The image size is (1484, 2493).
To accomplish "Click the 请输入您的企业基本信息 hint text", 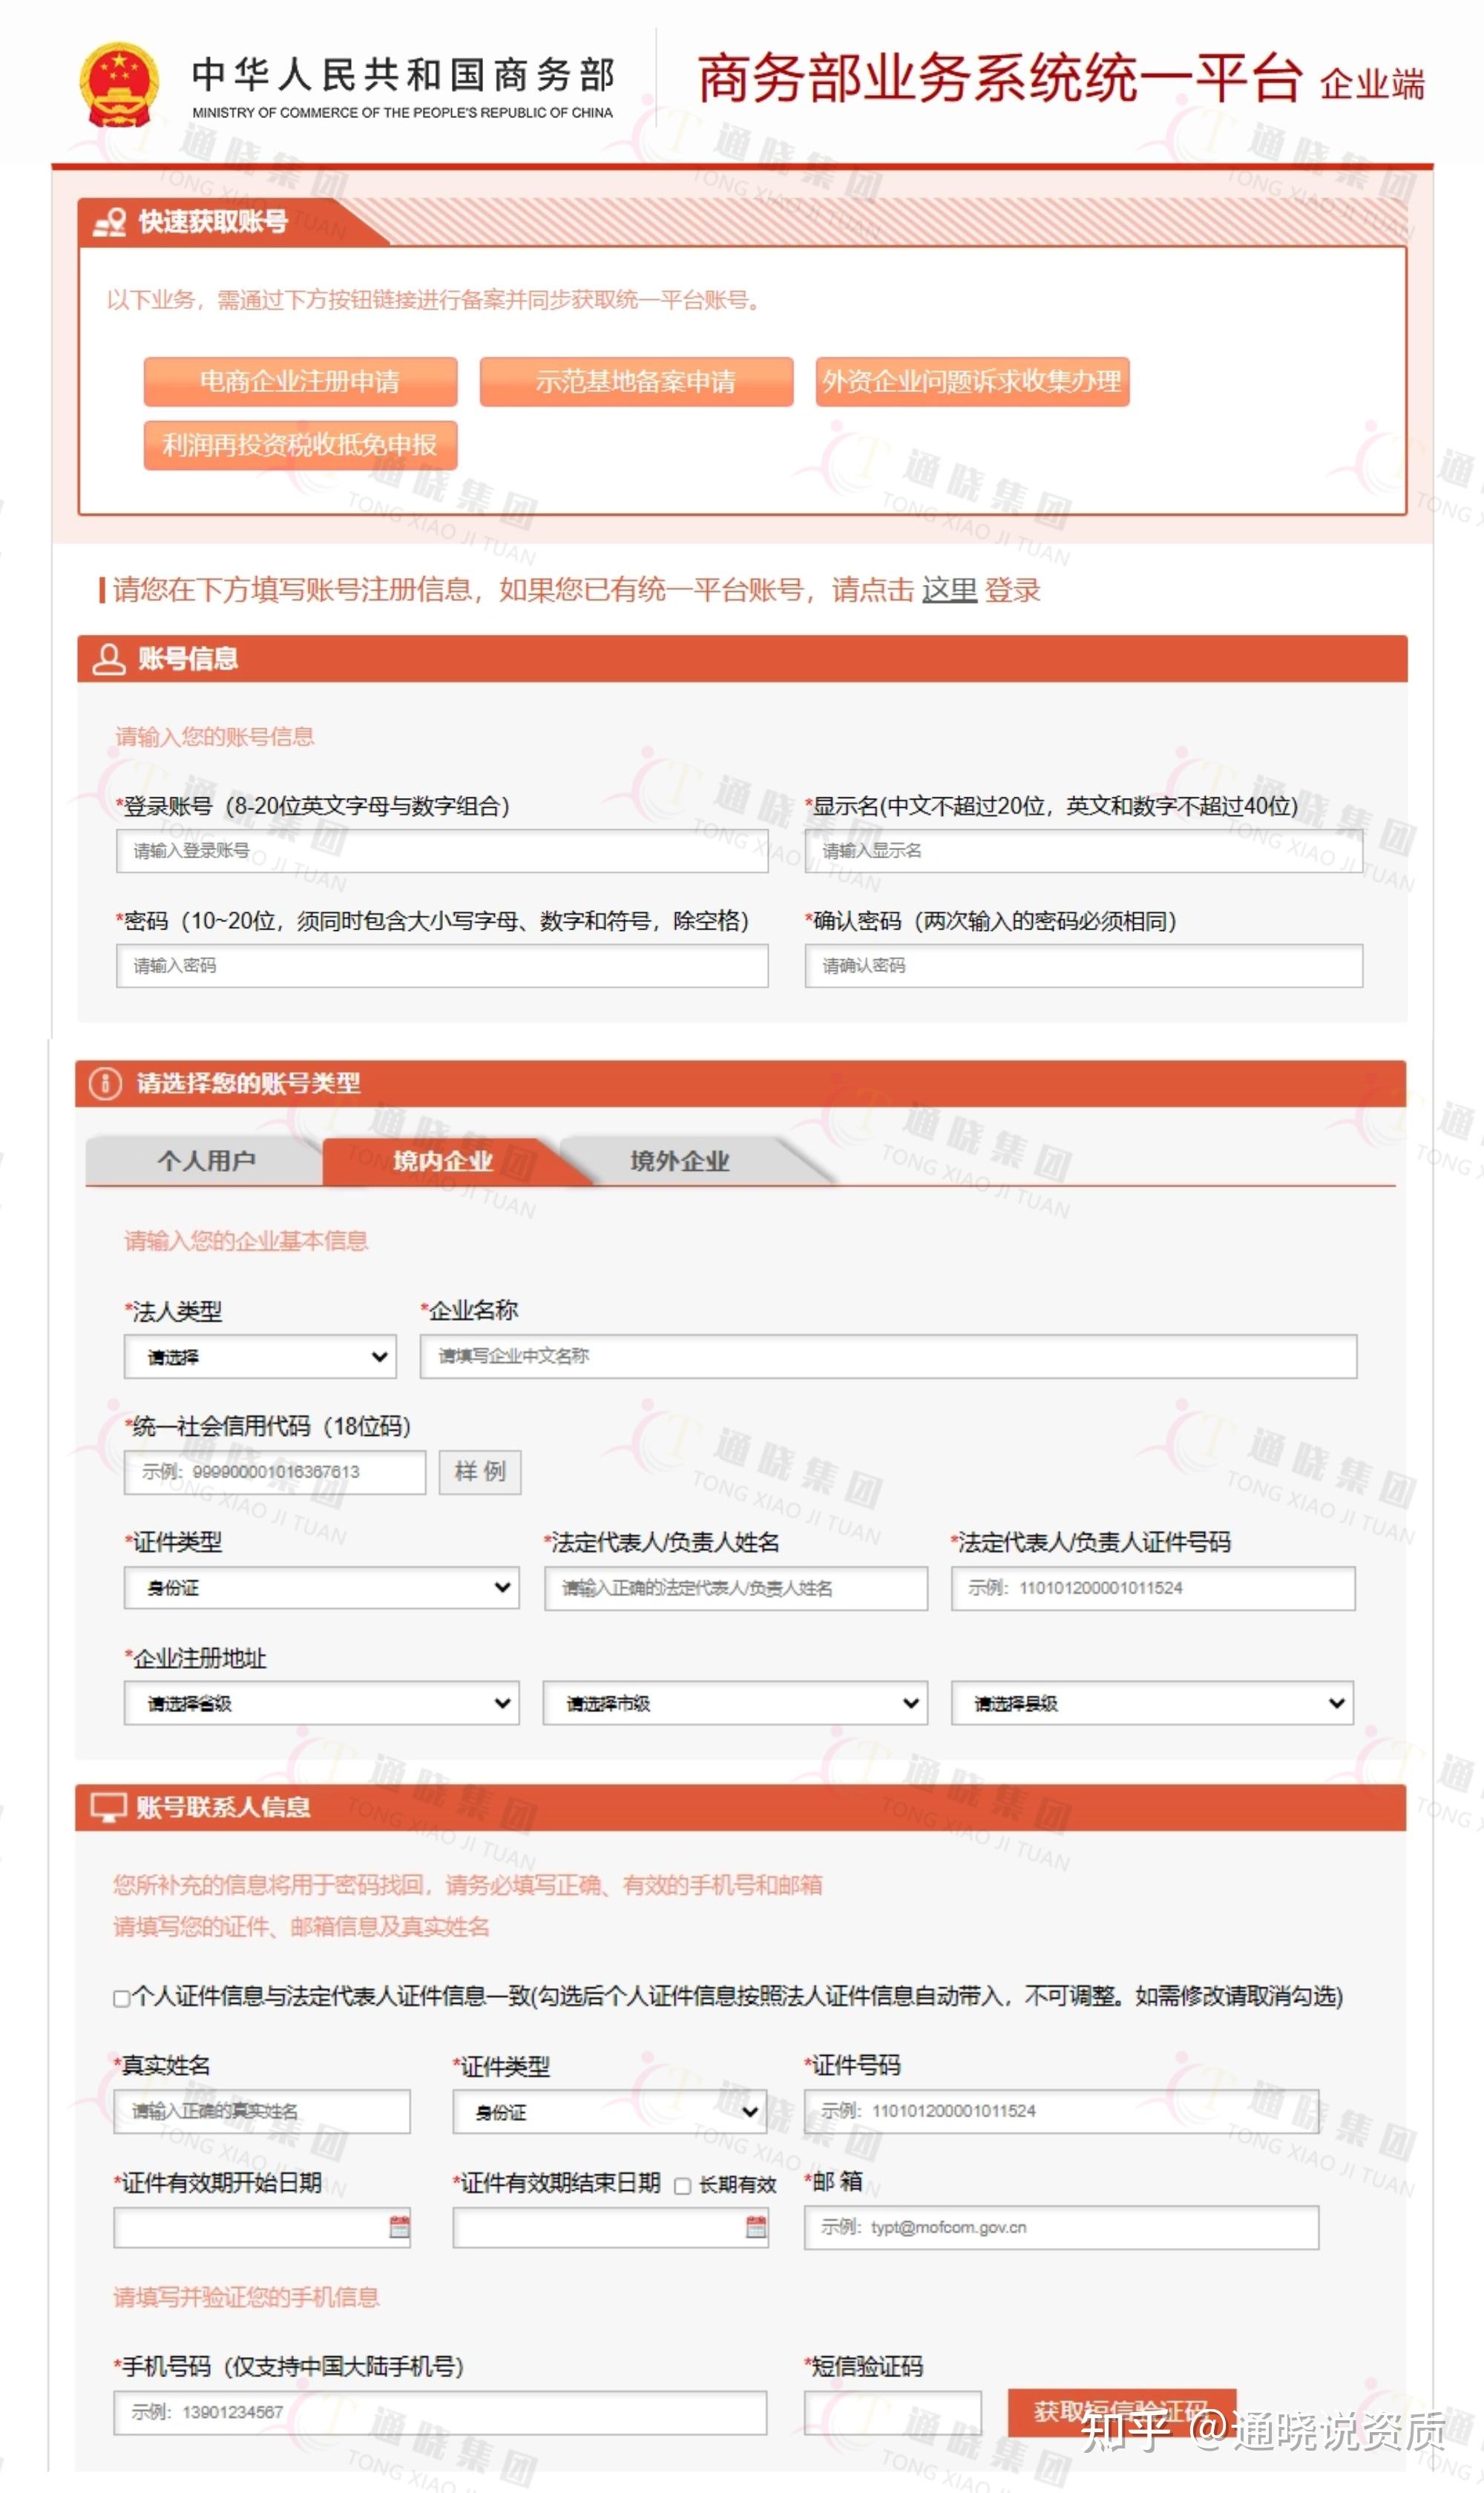I will (246, 1241).
